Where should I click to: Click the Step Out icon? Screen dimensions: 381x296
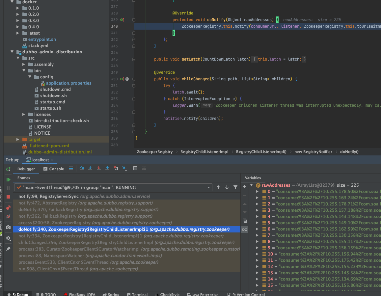click(x=107, y=168)
